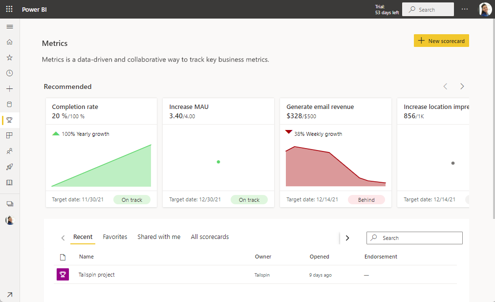495x302 pixels.
Task: Open the Favorites page from the sidebar
Action: (9, 57)
